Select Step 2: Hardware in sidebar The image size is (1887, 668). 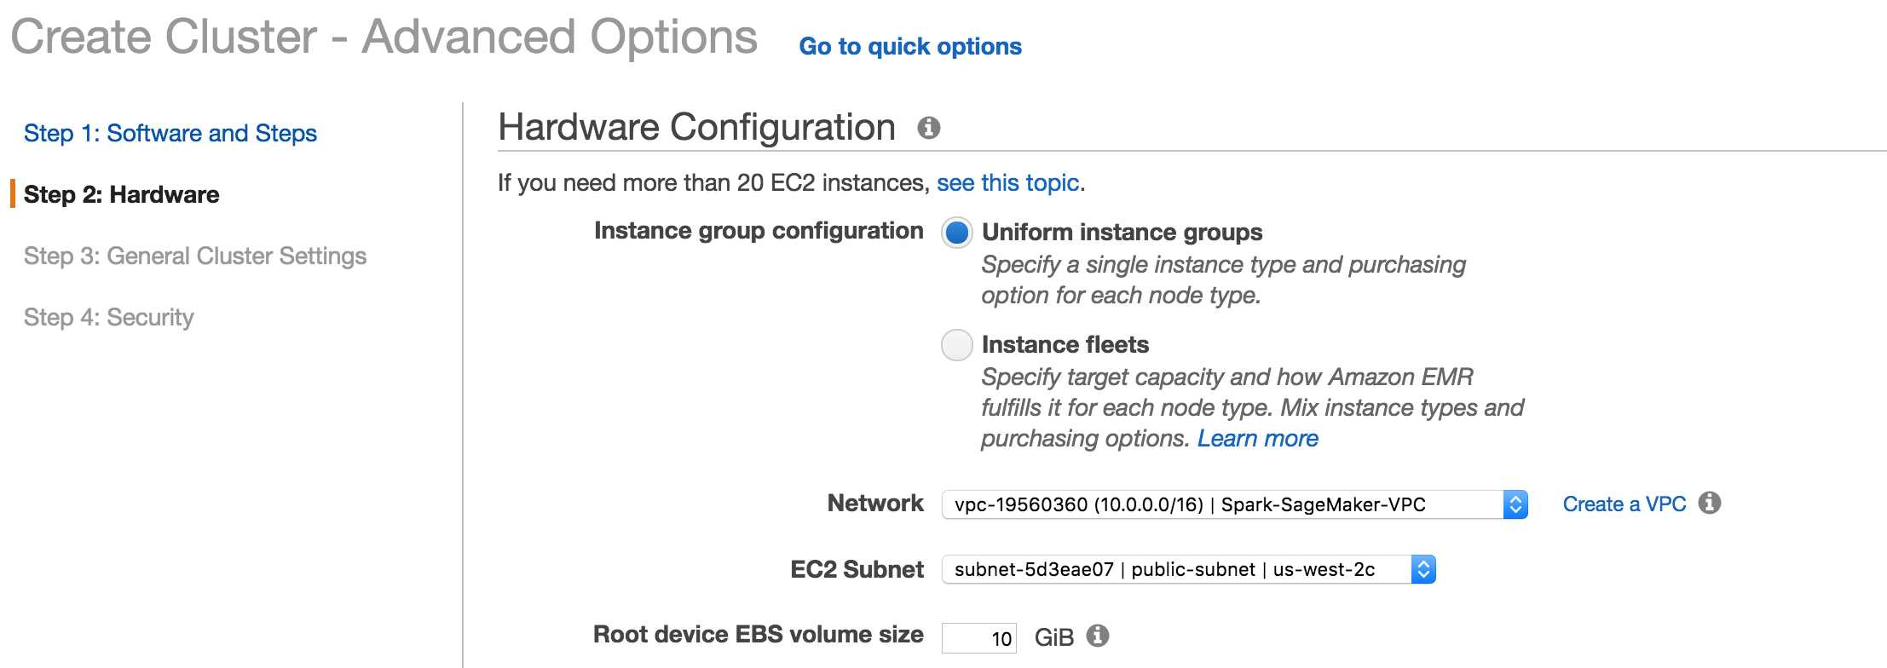[121, 195]
